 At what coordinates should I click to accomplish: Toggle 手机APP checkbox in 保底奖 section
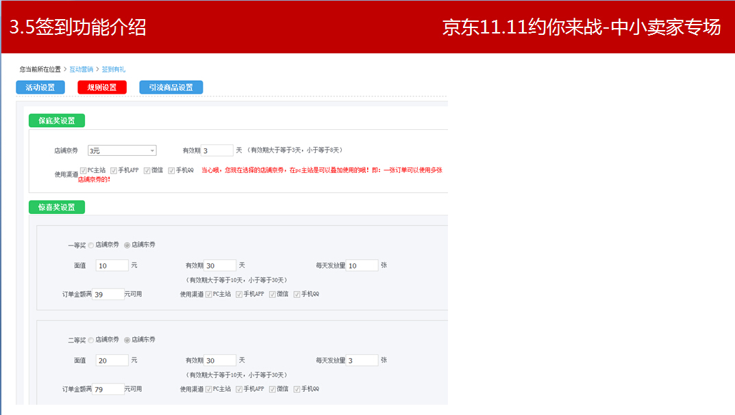point(114,171)
